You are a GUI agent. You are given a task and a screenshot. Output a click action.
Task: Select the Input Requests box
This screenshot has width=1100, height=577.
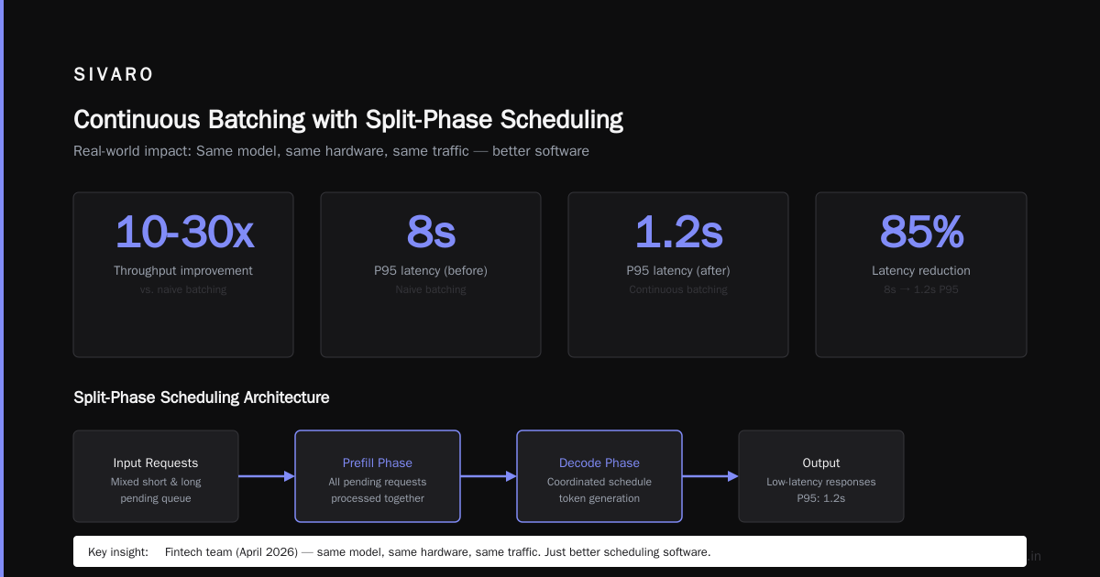click(x=156, y=476)
